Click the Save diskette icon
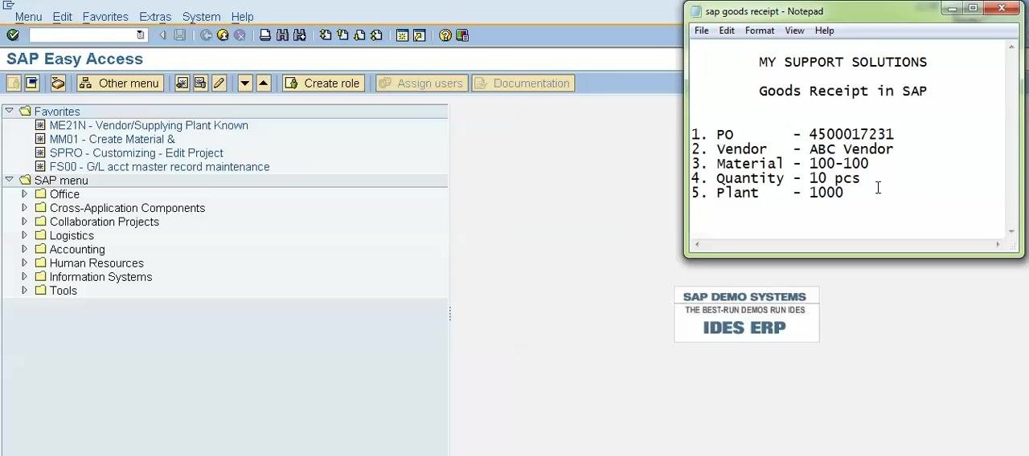The height and width of the screenshot is (456, 1029). pos(179,35)
